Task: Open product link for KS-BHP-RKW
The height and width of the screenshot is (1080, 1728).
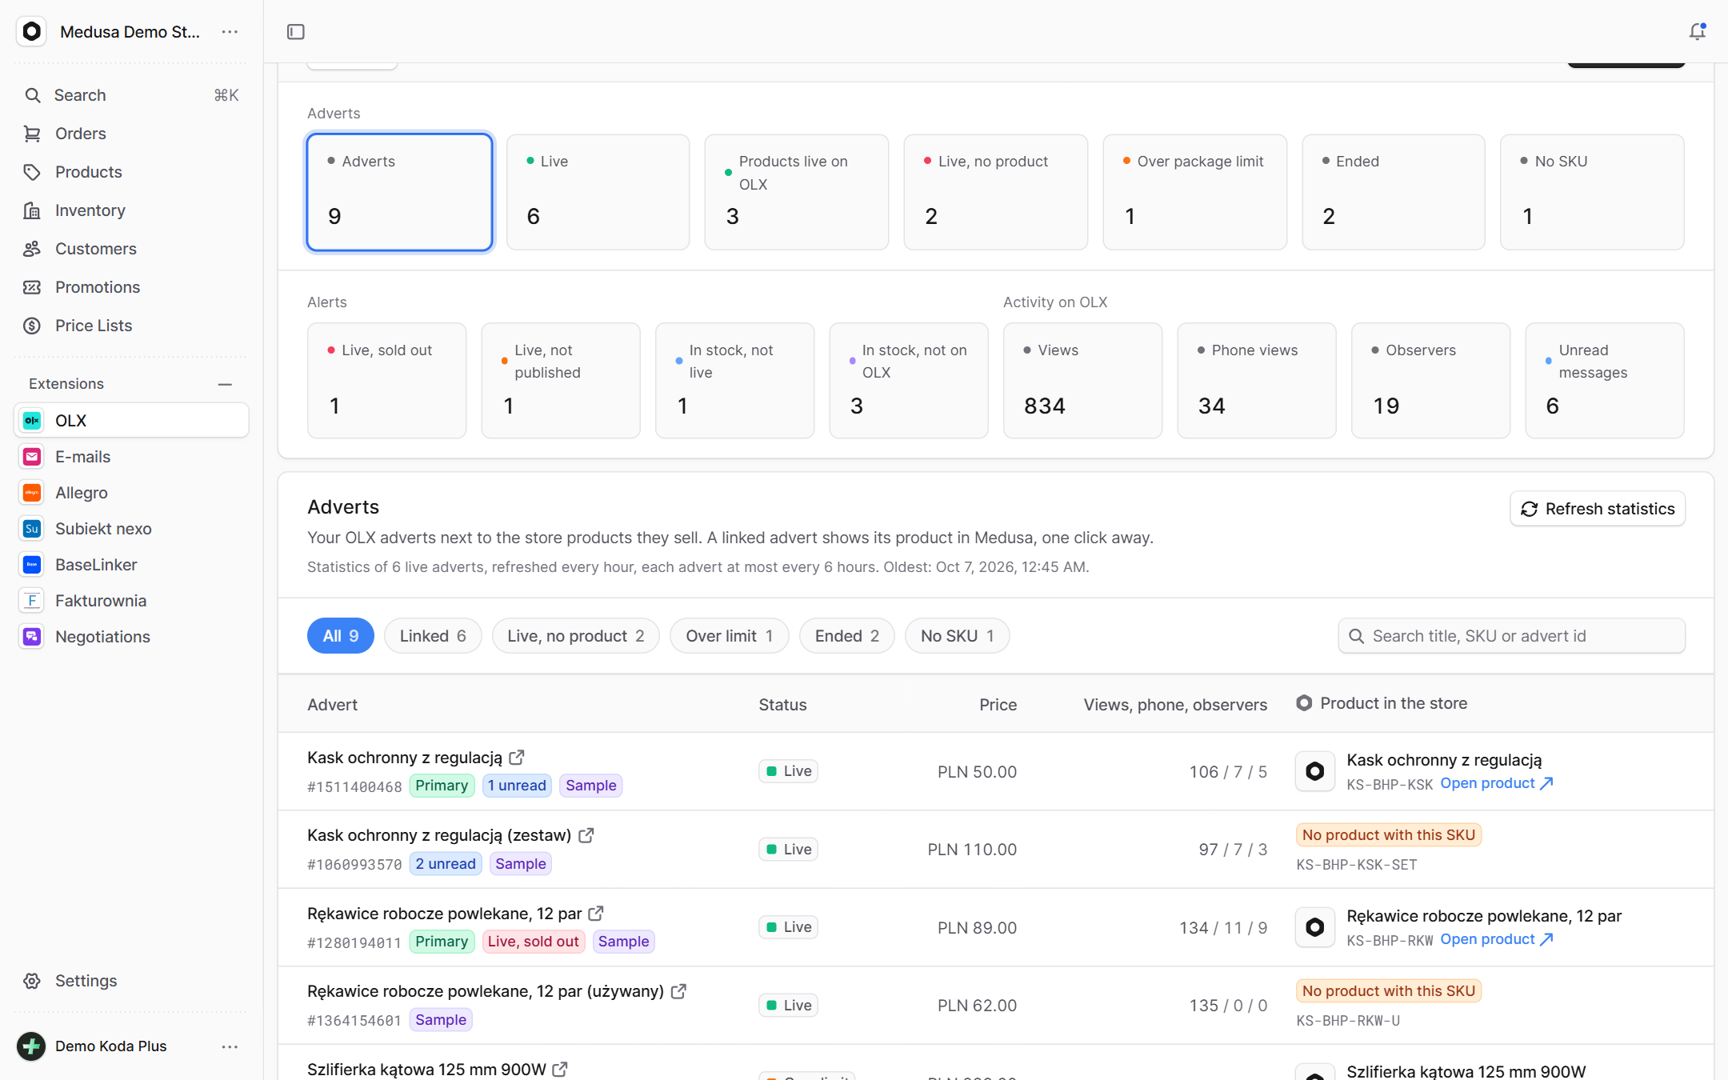Action: point(1496,939)
